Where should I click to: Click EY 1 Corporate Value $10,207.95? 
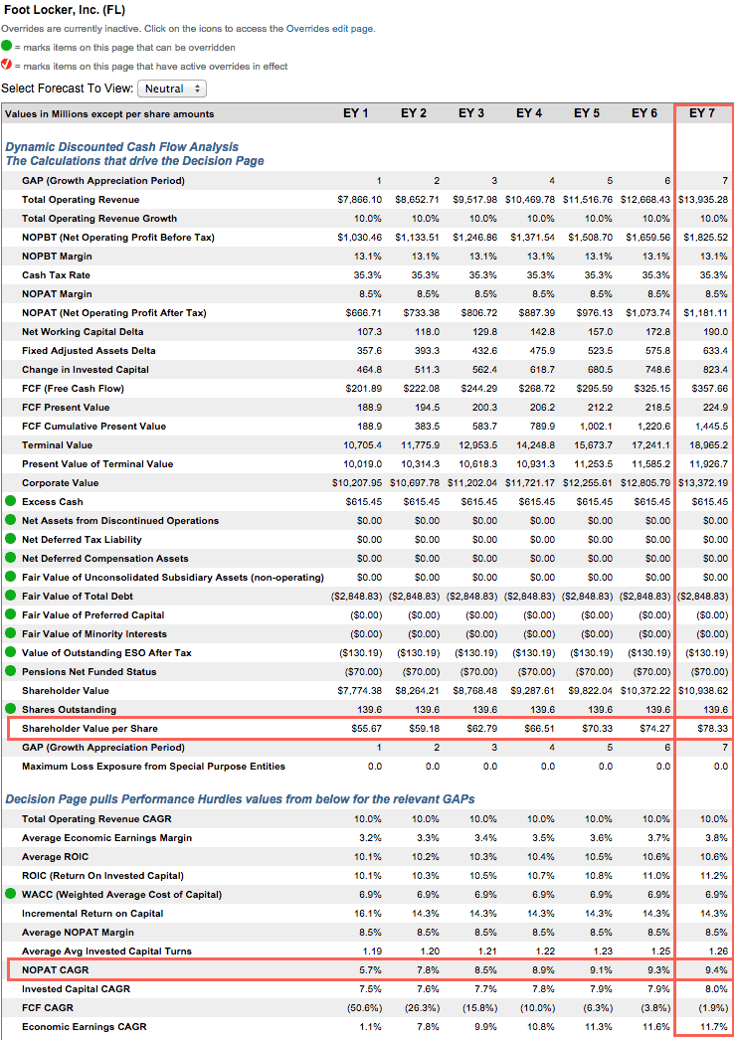tap(357, 483)
